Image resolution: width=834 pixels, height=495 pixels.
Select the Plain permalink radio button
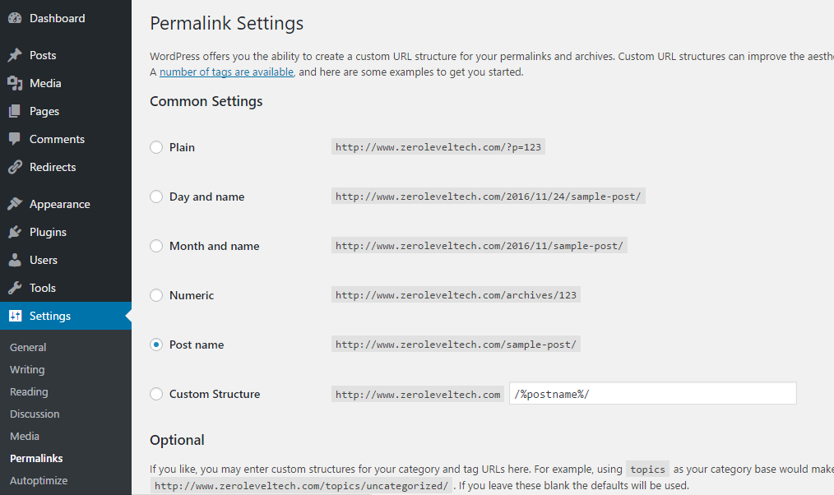click(155, 147)
